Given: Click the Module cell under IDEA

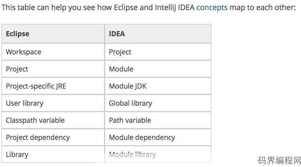Looking at the screenshot, I should (x=158, y=69).
